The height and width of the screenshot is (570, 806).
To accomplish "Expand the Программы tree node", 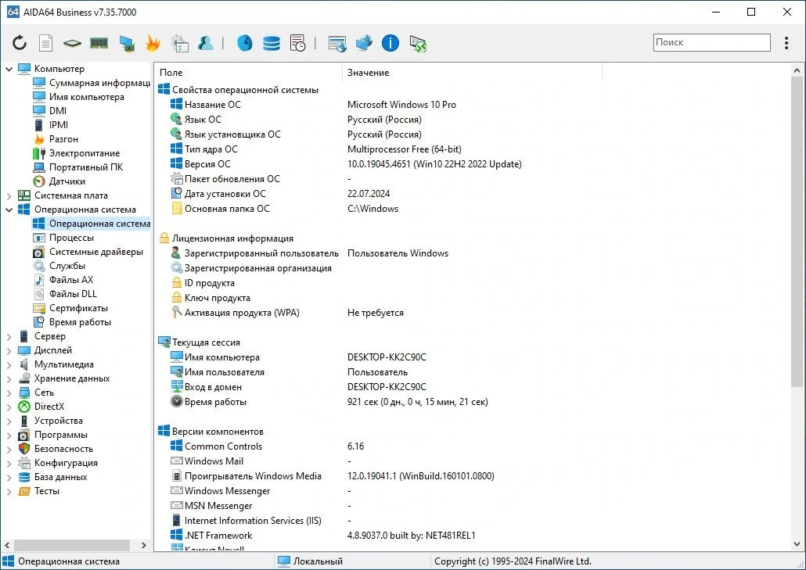I will 9,436.
